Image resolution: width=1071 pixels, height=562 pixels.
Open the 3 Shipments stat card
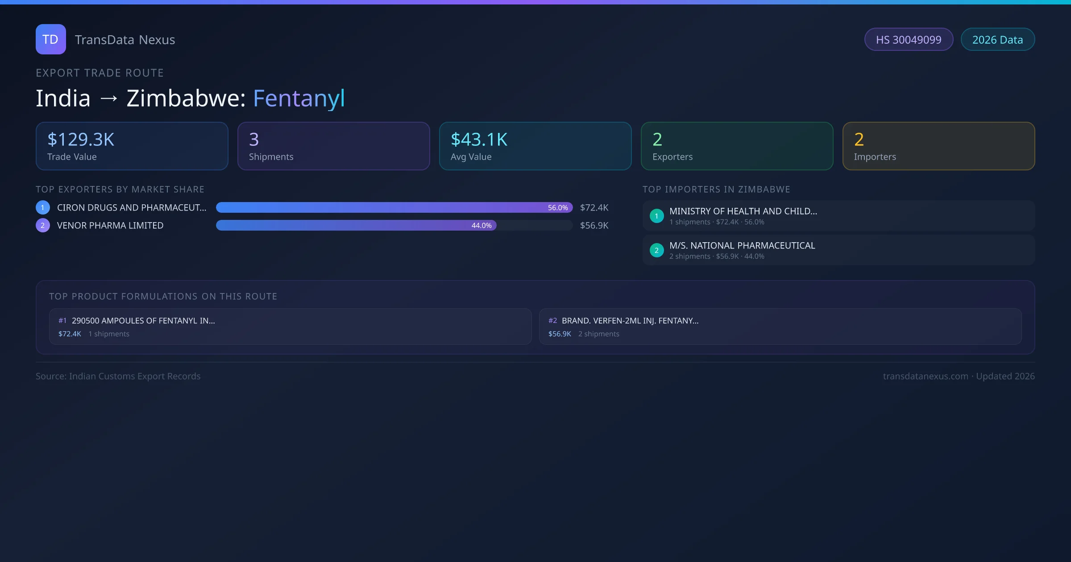pyautogui.click(x=334, y=146)
